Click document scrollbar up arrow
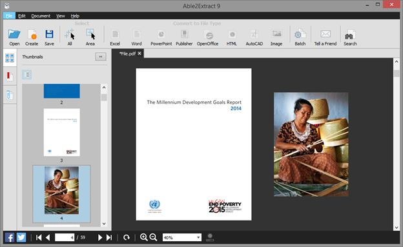This screenshot has width=403, height=247. point(397,62)
